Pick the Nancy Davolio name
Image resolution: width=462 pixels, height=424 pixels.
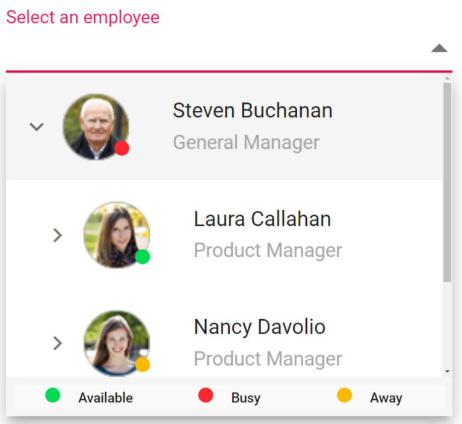[259, 327]
